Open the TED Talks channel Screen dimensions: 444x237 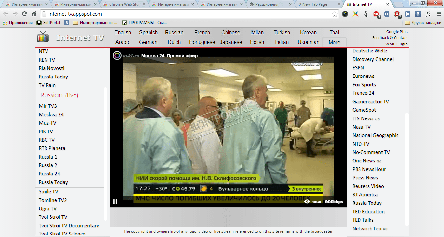[363, 220]
